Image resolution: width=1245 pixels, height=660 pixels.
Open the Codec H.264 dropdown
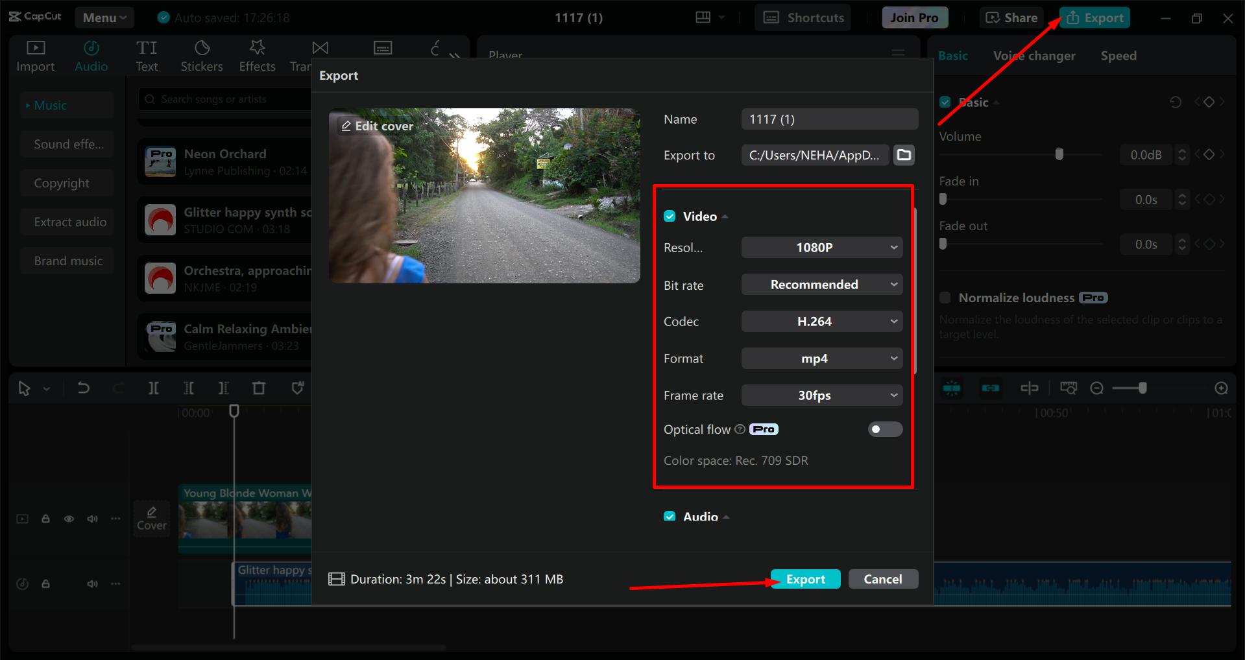(x=821, y=322)
